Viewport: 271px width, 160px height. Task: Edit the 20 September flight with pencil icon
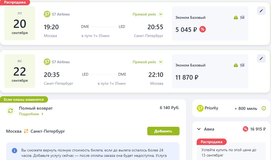(261, 11)
